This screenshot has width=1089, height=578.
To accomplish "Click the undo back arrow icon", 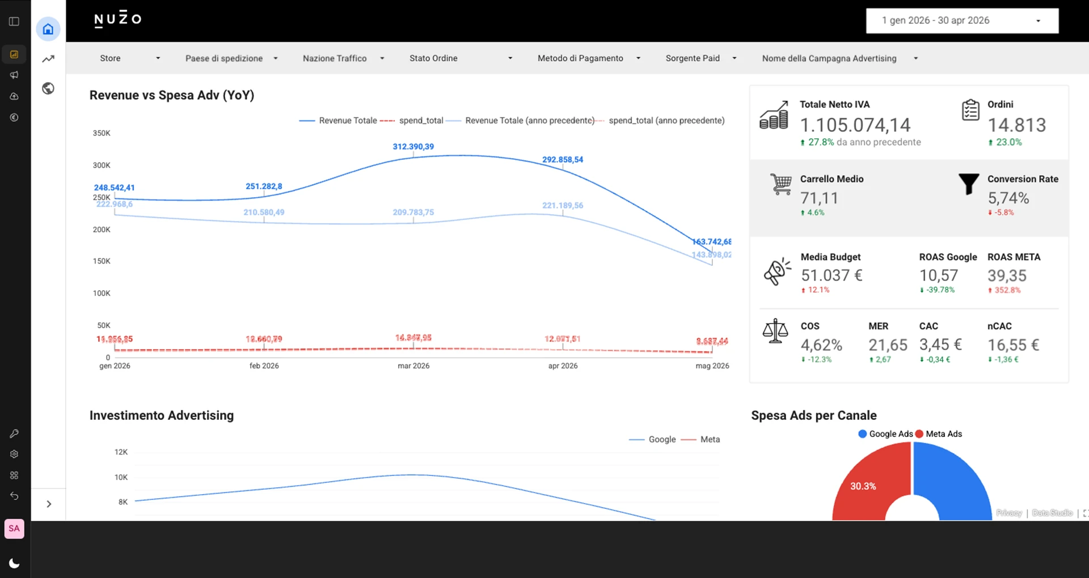I will 14,496.
